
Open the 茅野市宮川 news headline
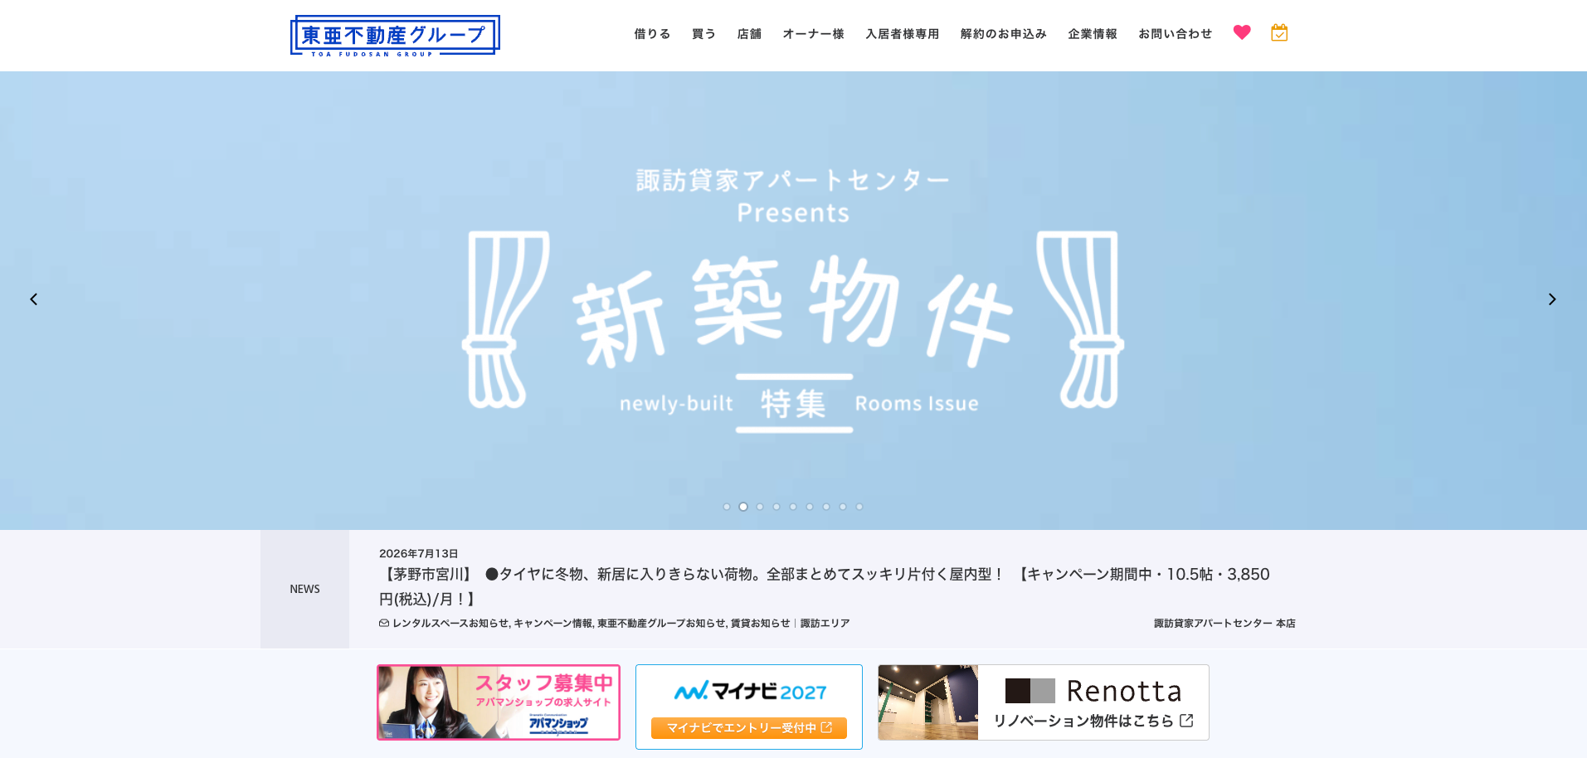point(824,586)
